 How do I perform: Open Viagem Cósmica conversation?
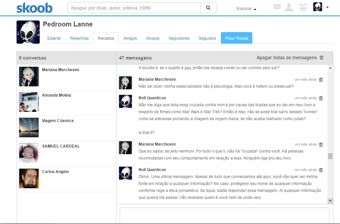click(x=66, y=128)
